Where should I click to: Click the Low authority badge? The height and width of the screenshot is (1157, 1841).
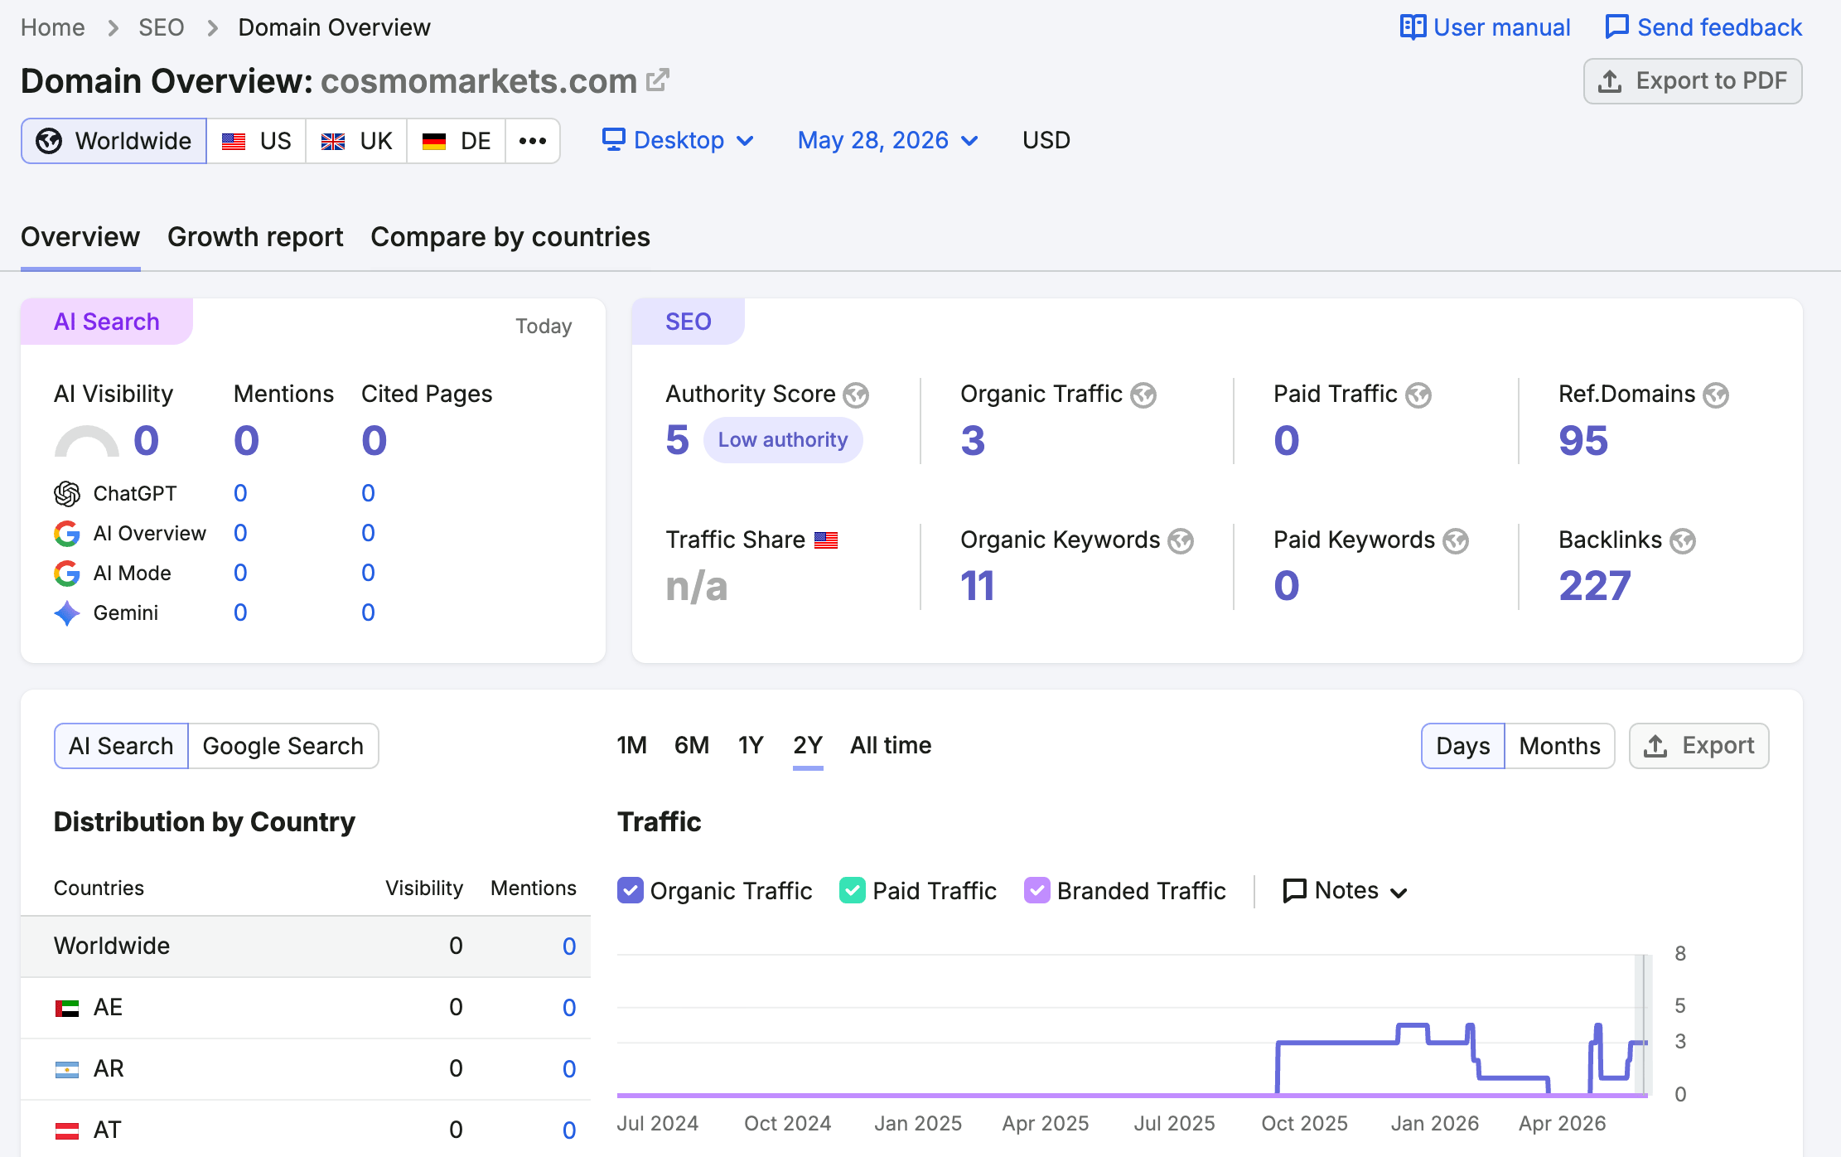click(783, 440)
